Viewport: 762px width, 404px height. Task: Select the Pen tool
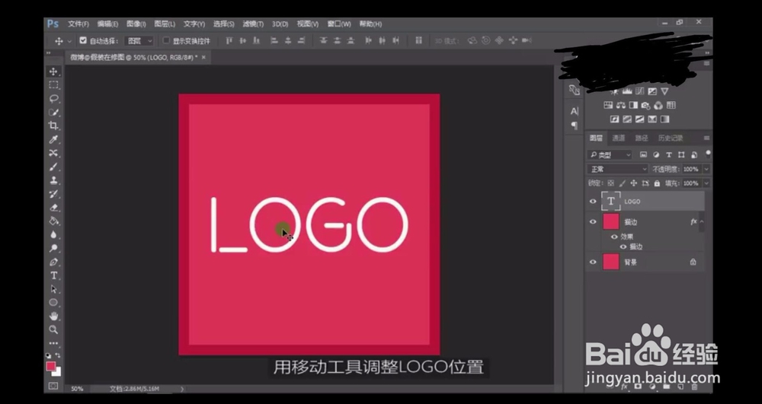(x=53, y=262)
